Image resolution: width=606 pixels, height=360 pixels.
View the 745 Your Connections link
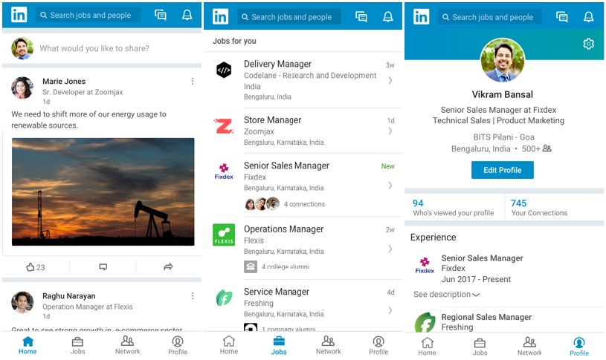tap(538, 208)
